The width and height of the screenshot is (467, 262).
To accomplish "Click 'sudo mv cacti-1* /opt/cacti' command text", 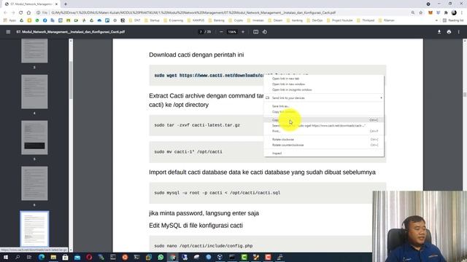I will [x=188, y=152].
